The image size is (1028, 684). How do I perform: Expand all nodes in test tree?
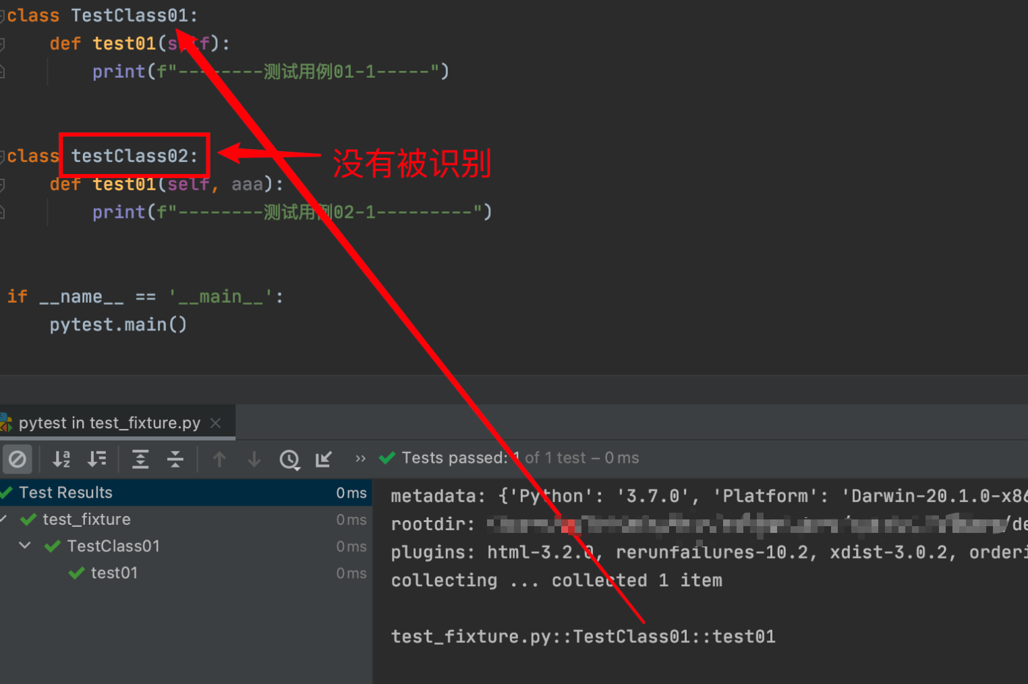[x=140, y=459]
